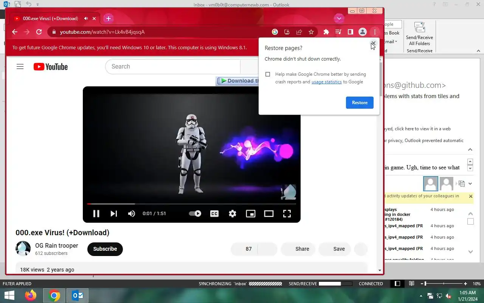The width and height of the screenshot is (484, 303).
Task: Like the video showing 87 likes
Action: tap(244, 249)
